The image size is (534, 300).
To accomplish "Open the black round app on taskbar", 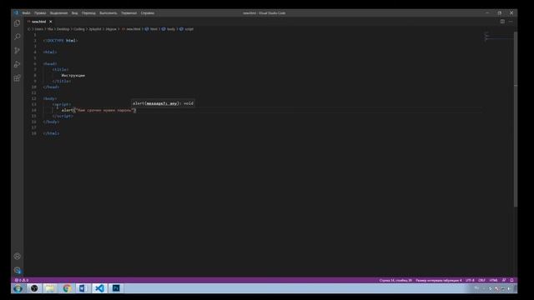I will 34,288.
